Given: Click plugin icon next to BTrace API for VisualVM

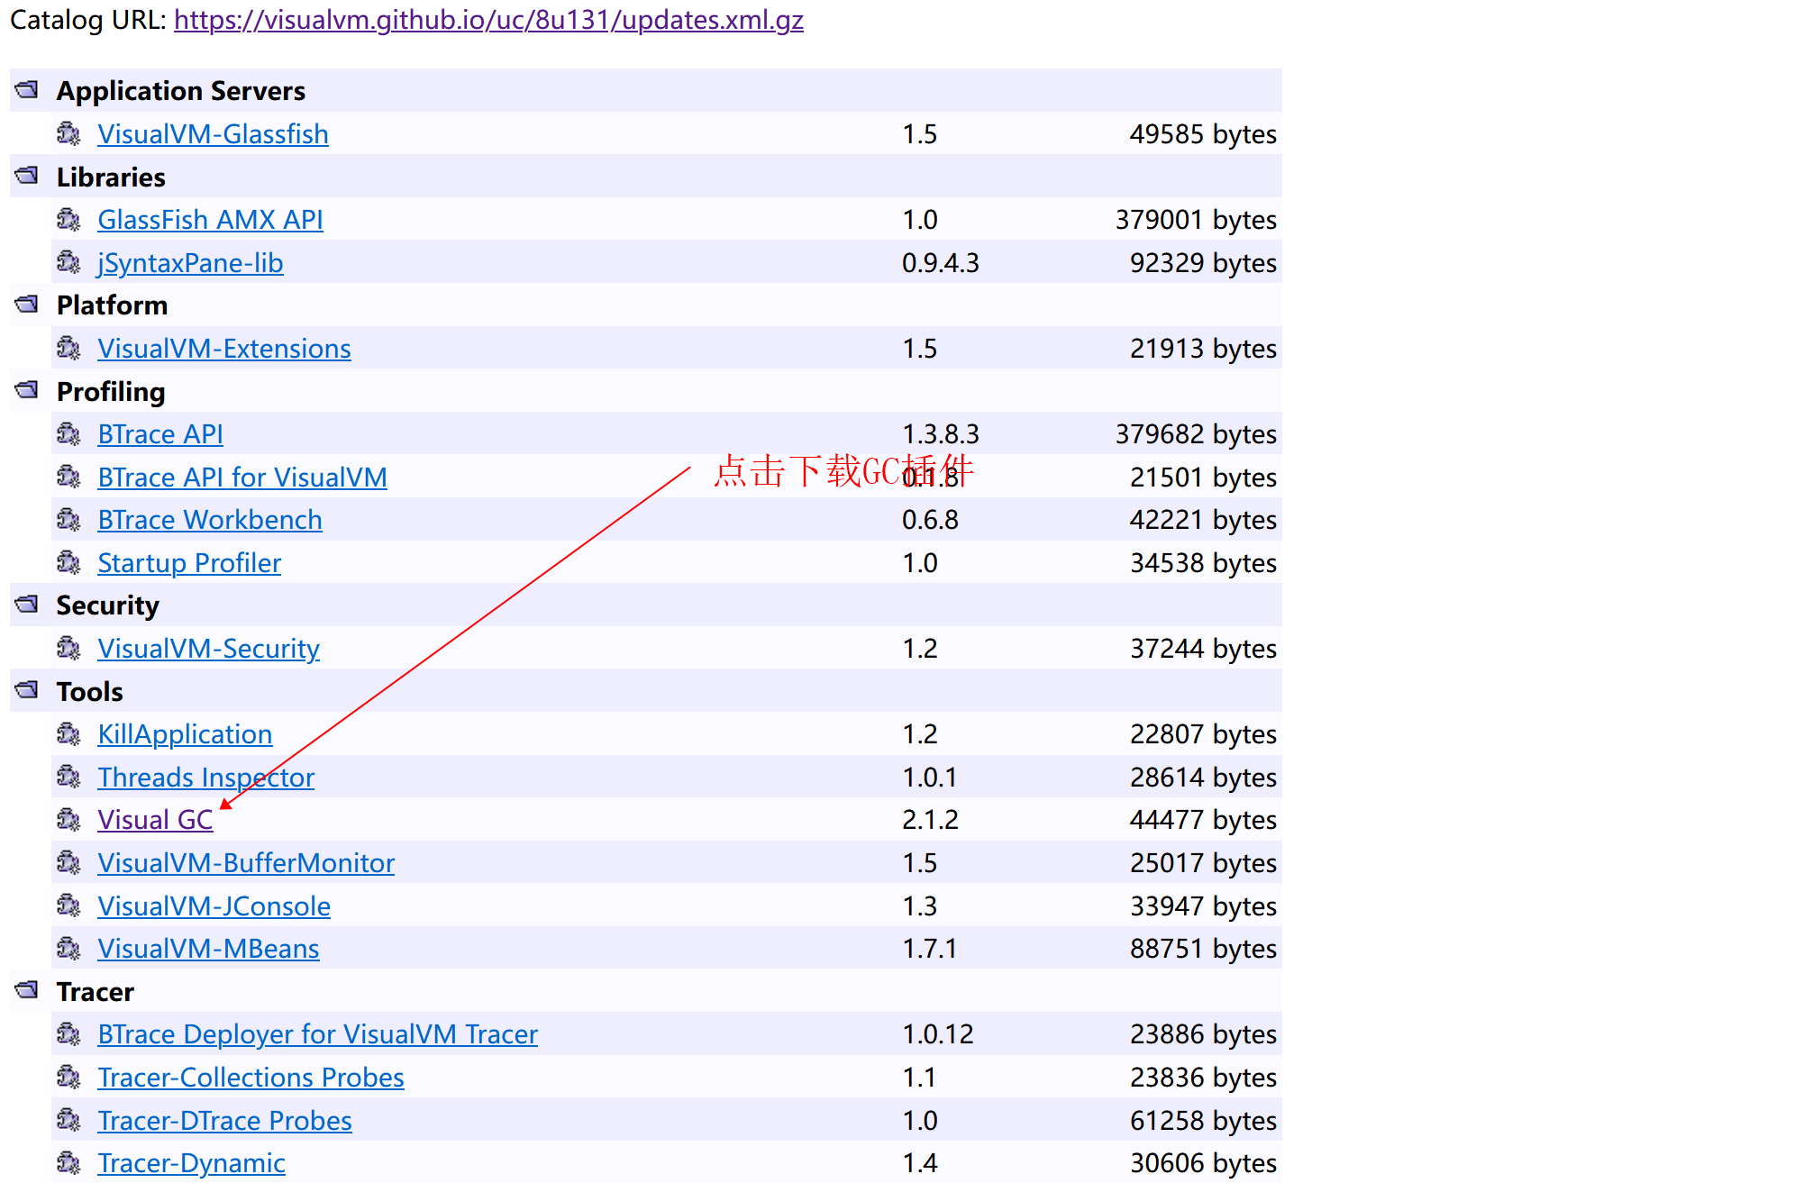Looking at the screenshot, I should click(x=68, y=477).
